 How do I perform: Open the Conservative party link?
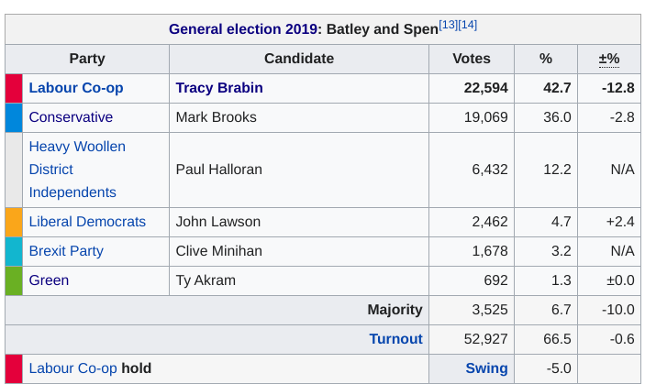point(71,117)
